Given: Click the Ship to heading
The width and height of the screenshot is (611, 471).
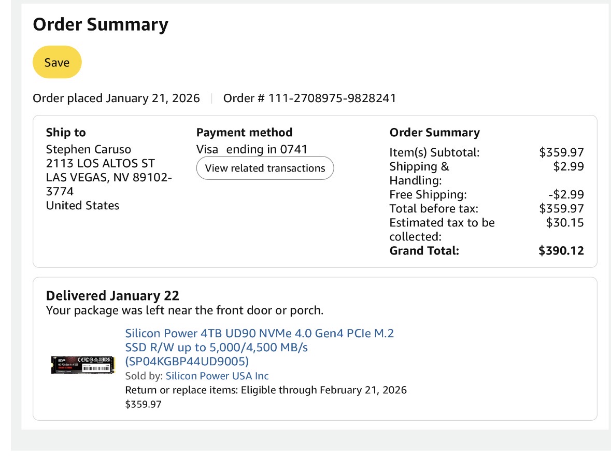Looking at the screenshot, I should 66,133.
